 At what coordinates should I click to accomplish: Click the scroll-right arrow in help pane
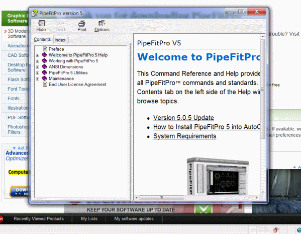[257, 197]
